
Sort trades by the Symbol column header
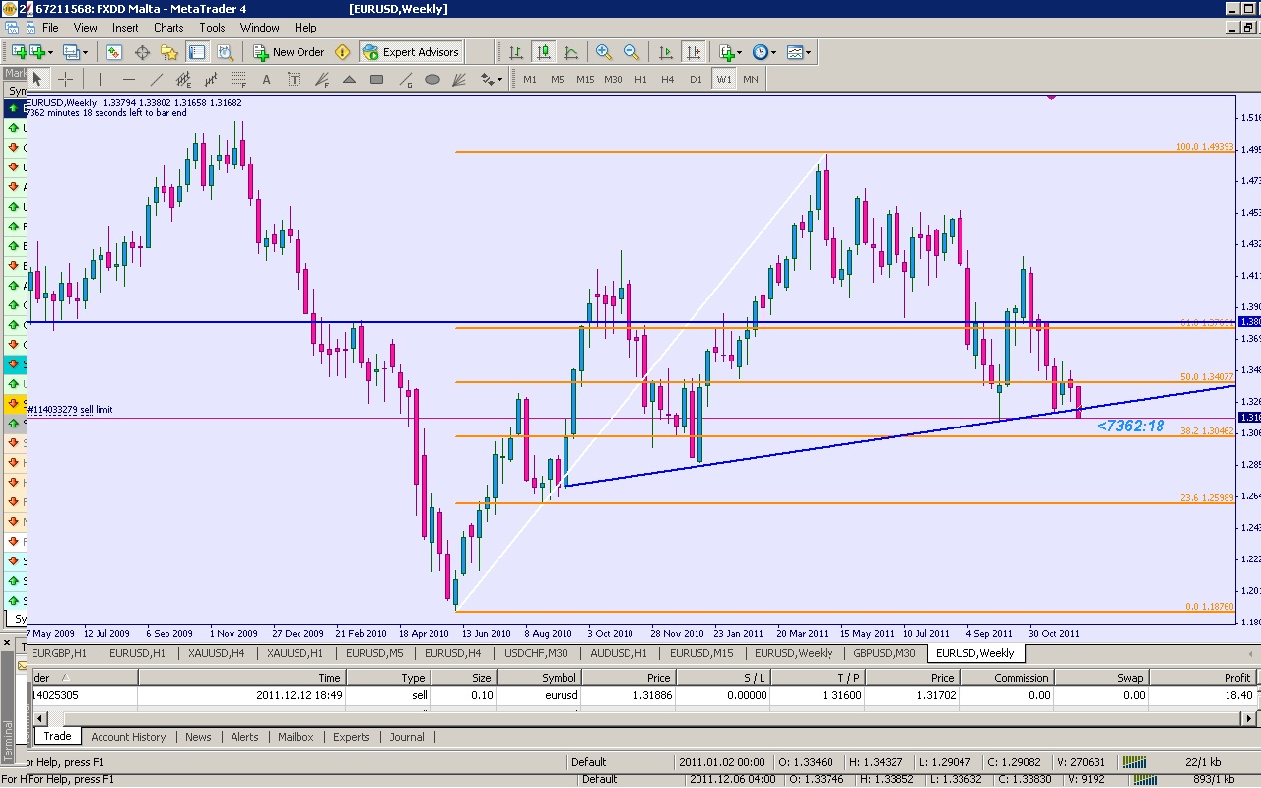click(x=540, y=677)
